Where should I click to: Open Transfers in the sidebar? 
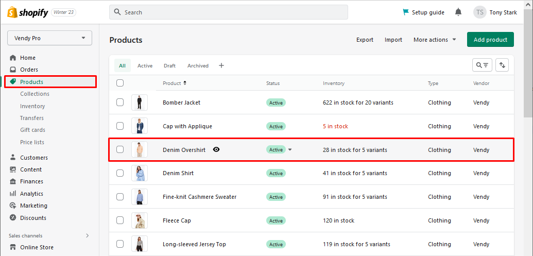[31, 118]
